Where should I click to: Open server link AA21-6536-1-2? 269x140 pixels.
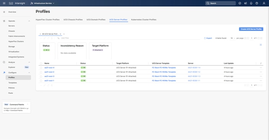(x=194, y=72)
